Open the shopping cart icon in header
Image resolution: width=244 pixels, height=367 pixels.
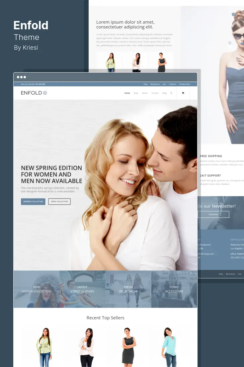tap(183, 93)
